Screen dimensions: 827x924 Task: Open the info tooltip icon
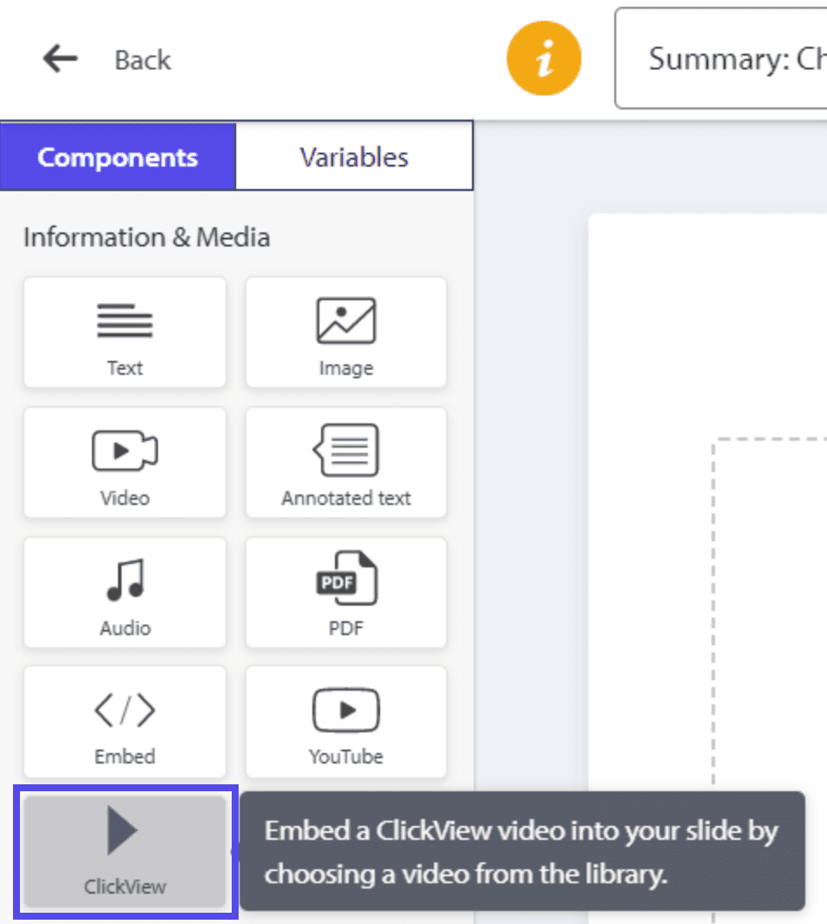click(543, 57)
